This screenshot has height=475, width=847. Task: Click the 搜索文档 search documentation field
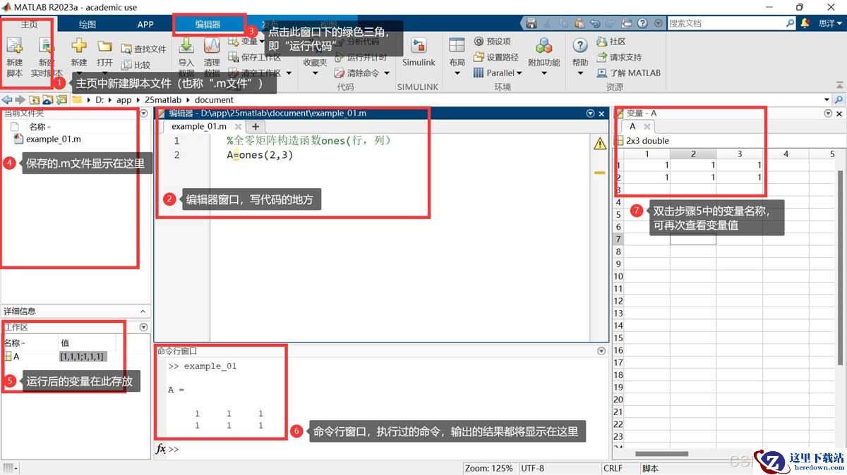727,23
